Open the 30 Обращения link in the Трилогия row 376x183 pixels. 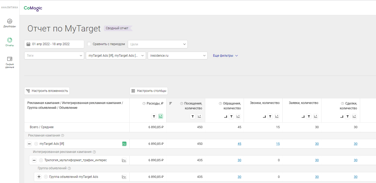[239, 160]
